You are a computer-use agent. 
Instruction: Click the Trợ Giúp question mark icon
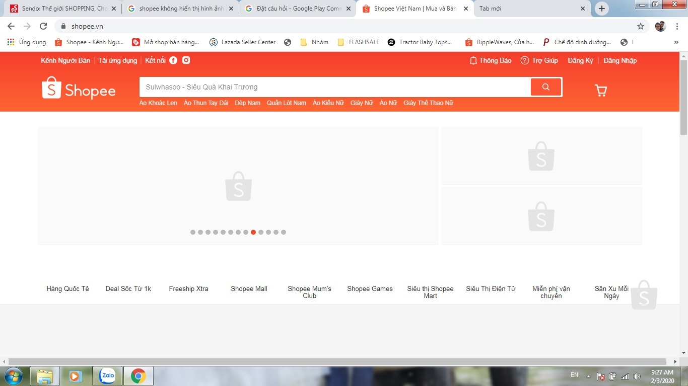tap(525, 60)
